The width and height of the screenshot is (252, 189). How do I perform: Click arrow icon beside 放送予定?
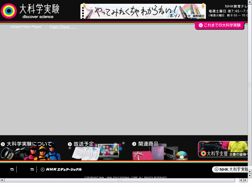[x=70, y=144]
